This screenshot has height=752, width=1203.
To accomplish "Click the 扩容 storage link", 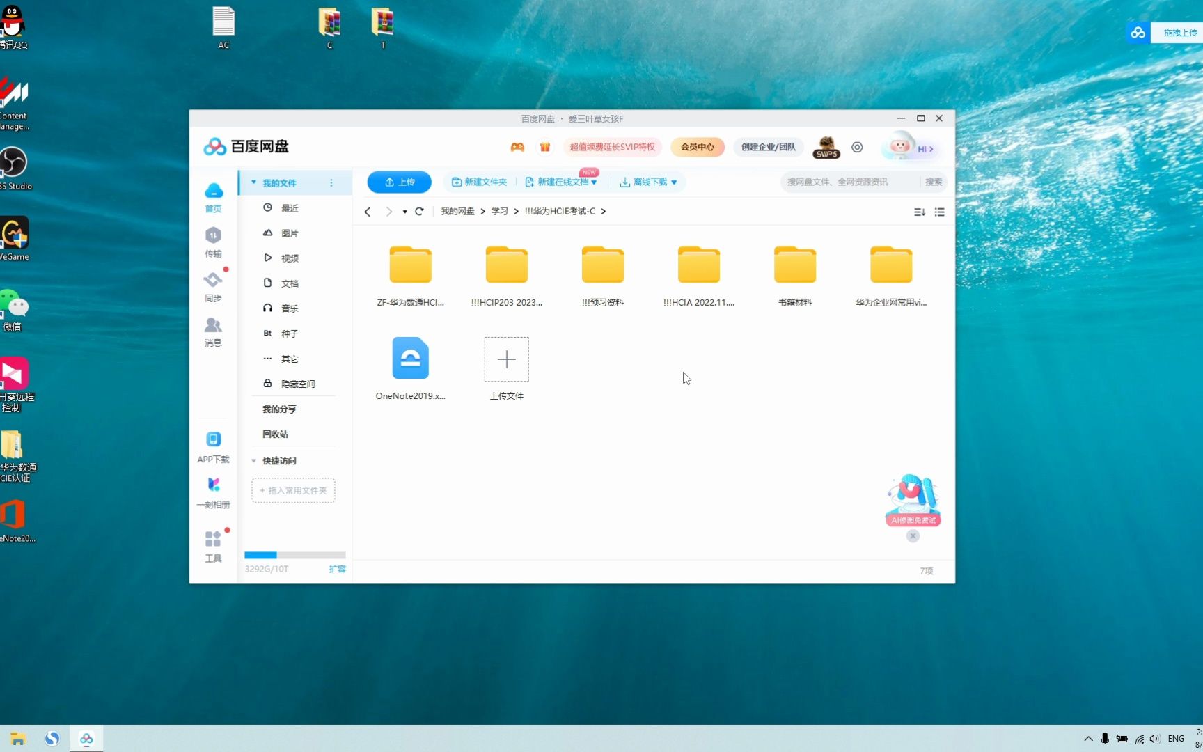I will (337, 569).
